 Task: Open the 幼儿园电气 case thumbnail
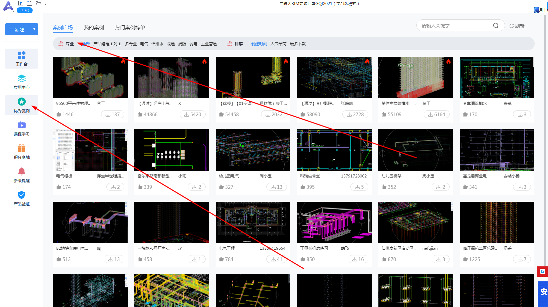253,150
